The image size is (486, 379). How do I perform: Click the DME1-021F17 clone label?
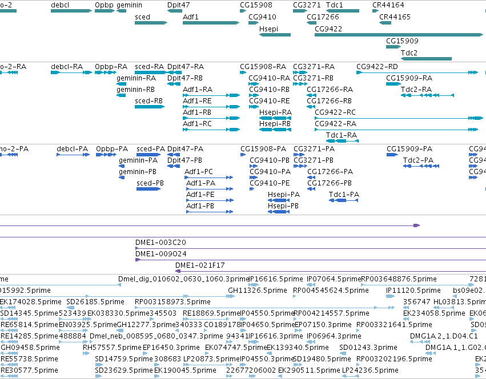(200, 265)
